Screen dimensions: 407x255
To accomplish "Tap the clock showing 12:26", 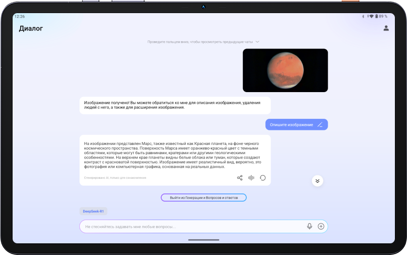I will point(20,16).
